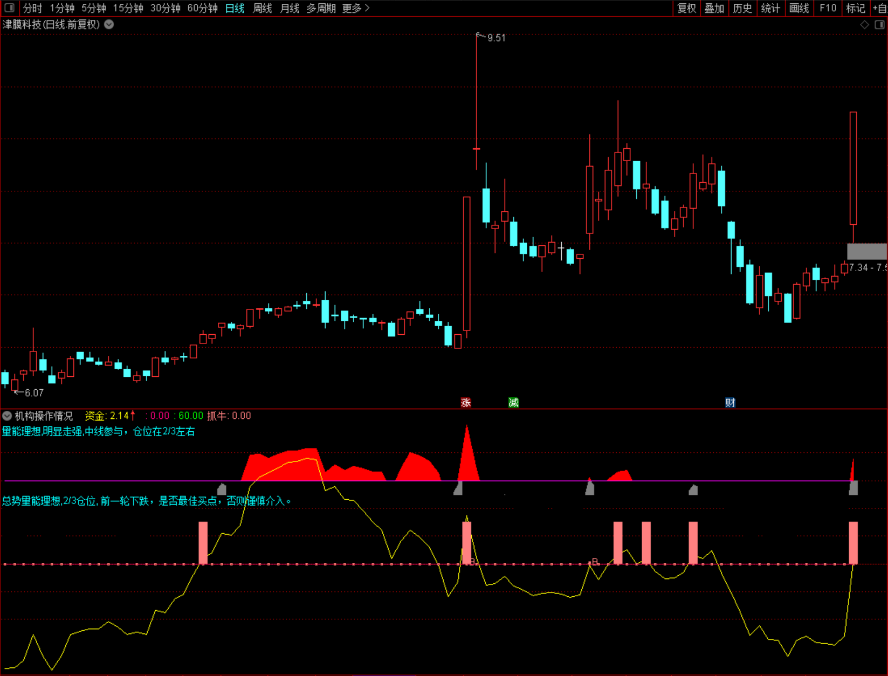
Task: Click the 涨 event marker
Action: 466,402
